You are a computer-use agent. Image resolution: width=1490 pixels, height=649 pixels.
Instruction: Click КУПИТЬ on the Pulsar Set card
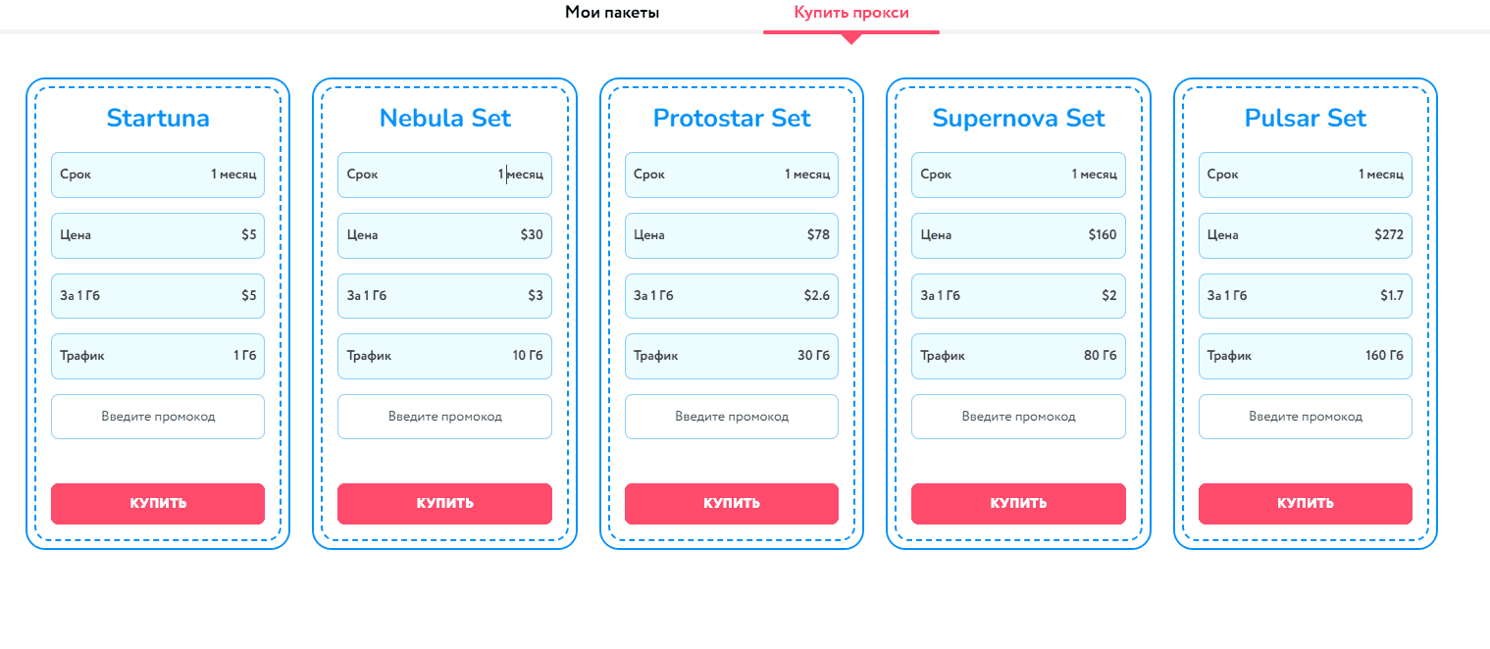(1305, 503)
